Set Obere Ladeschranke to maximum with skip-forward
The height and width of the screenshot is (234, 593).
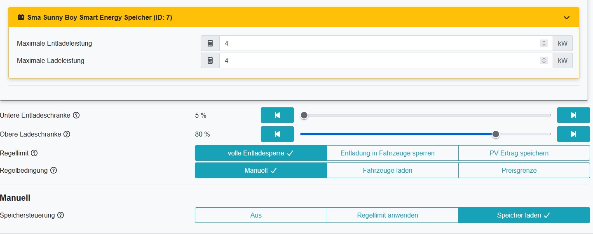point(573,134)
